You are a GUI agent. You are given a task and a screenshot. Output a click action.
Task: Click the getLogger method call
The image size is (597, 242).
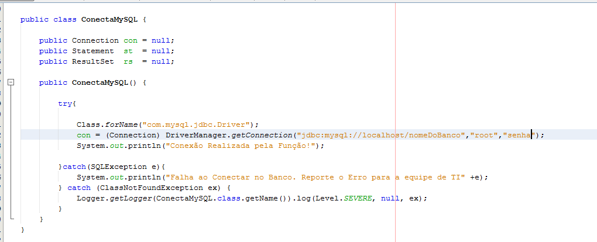pyautogui.click(x=131, y=199)
